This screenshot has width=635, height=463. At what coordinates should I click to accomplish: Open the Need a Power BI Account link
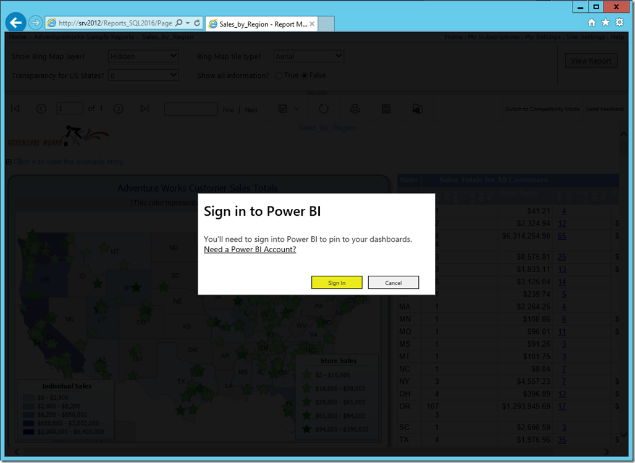250,249
